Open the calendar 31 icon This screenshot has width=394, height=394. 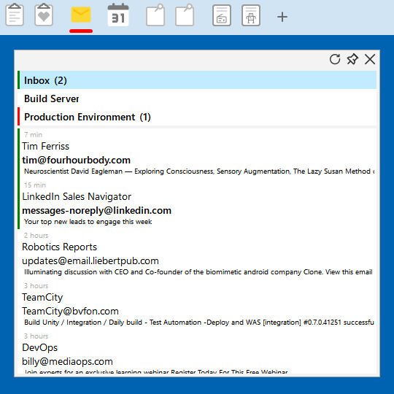tap(118, 15)
